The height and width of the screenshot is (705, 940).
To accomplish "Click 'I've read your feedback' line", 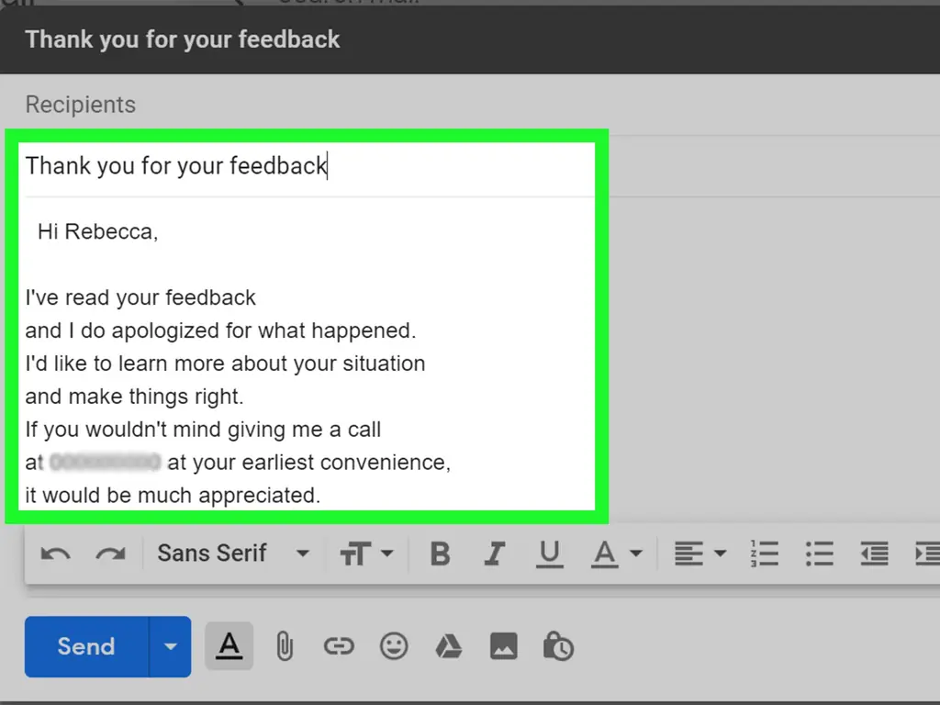I will tap(140, 297).
